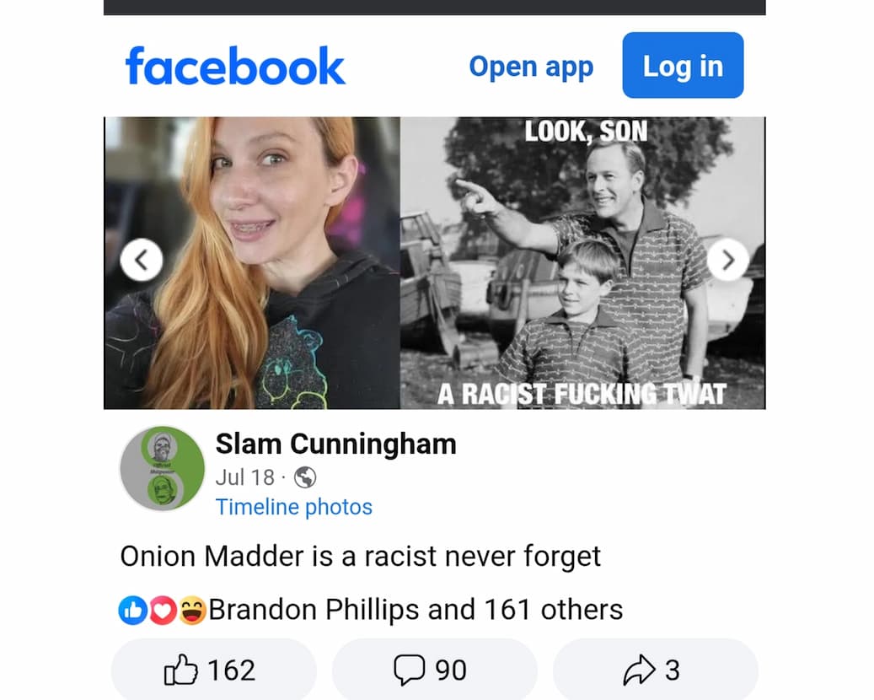874x700 pixels.
Task: View Brandon Phillips and 161 others reactions
Action: click(x=416, y=609)
